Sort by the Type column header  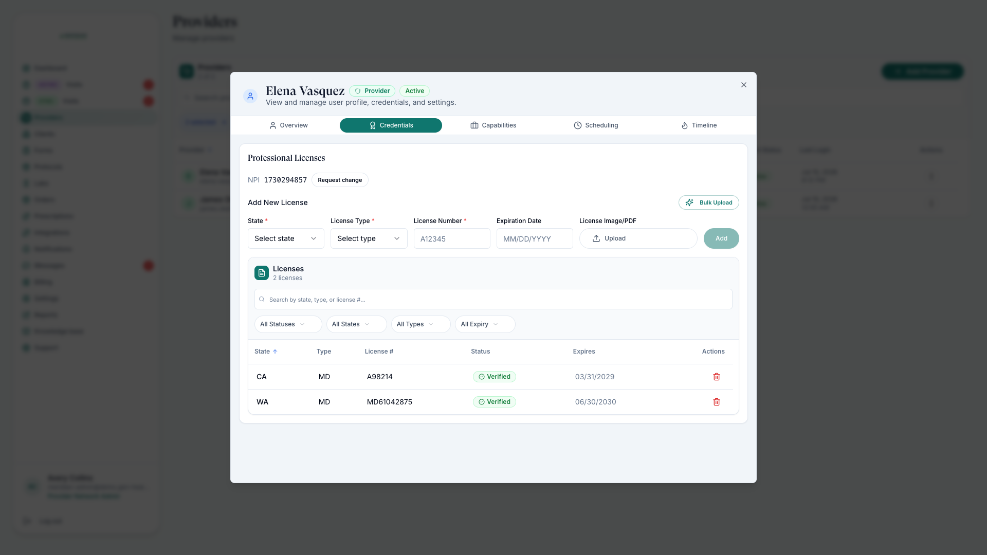(x=324, y=351)
